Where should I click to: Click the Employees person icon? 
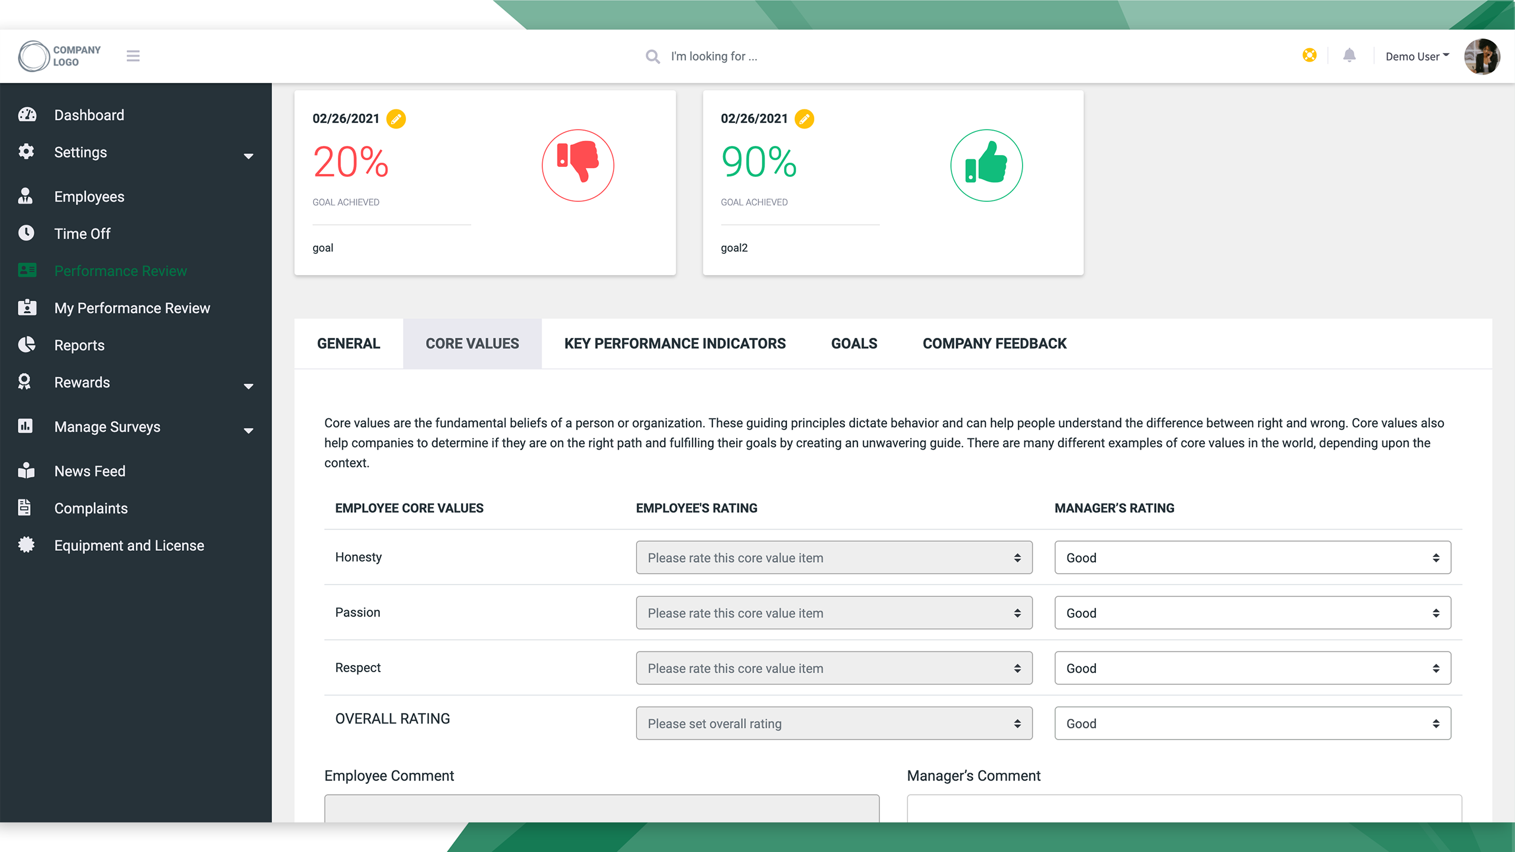(x=25, y=196)
